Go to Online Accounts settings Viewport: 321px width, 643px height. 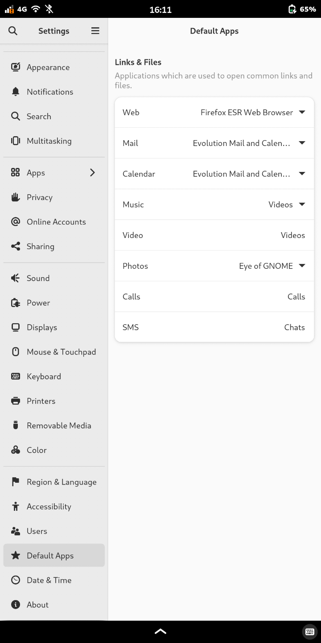pyautogui.click(x=56, y=222)
